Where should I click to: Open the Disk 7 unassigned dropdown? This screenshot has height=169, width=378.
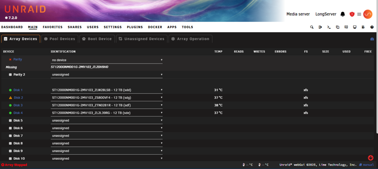click(x=107, y=136)
